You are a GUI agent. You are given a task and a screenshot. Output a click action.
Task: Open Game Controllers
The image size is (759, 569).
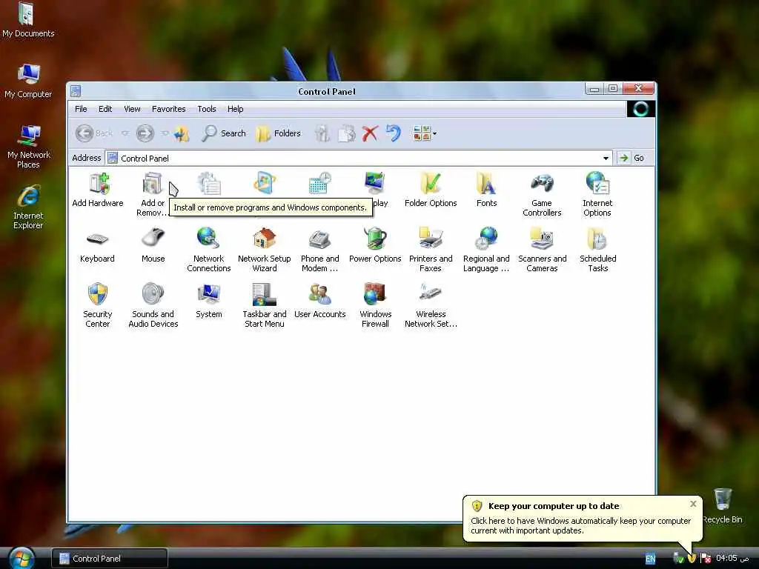tap(542, 194)
